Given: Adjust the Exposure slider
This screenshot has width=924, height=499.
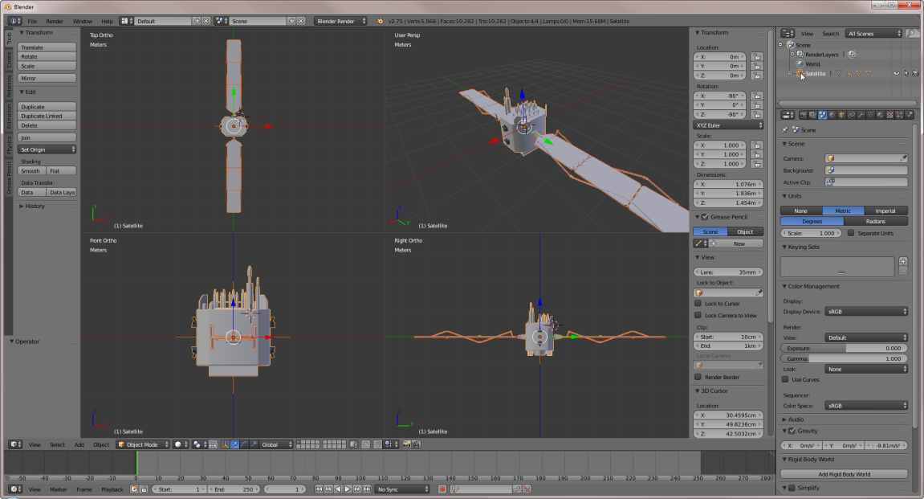Looking at the screenshot, I should [845, 349].
